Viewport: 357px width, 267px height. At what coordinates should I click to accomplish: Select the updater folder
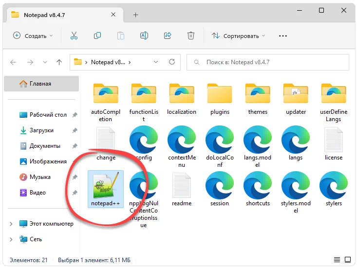pos(296,99)
